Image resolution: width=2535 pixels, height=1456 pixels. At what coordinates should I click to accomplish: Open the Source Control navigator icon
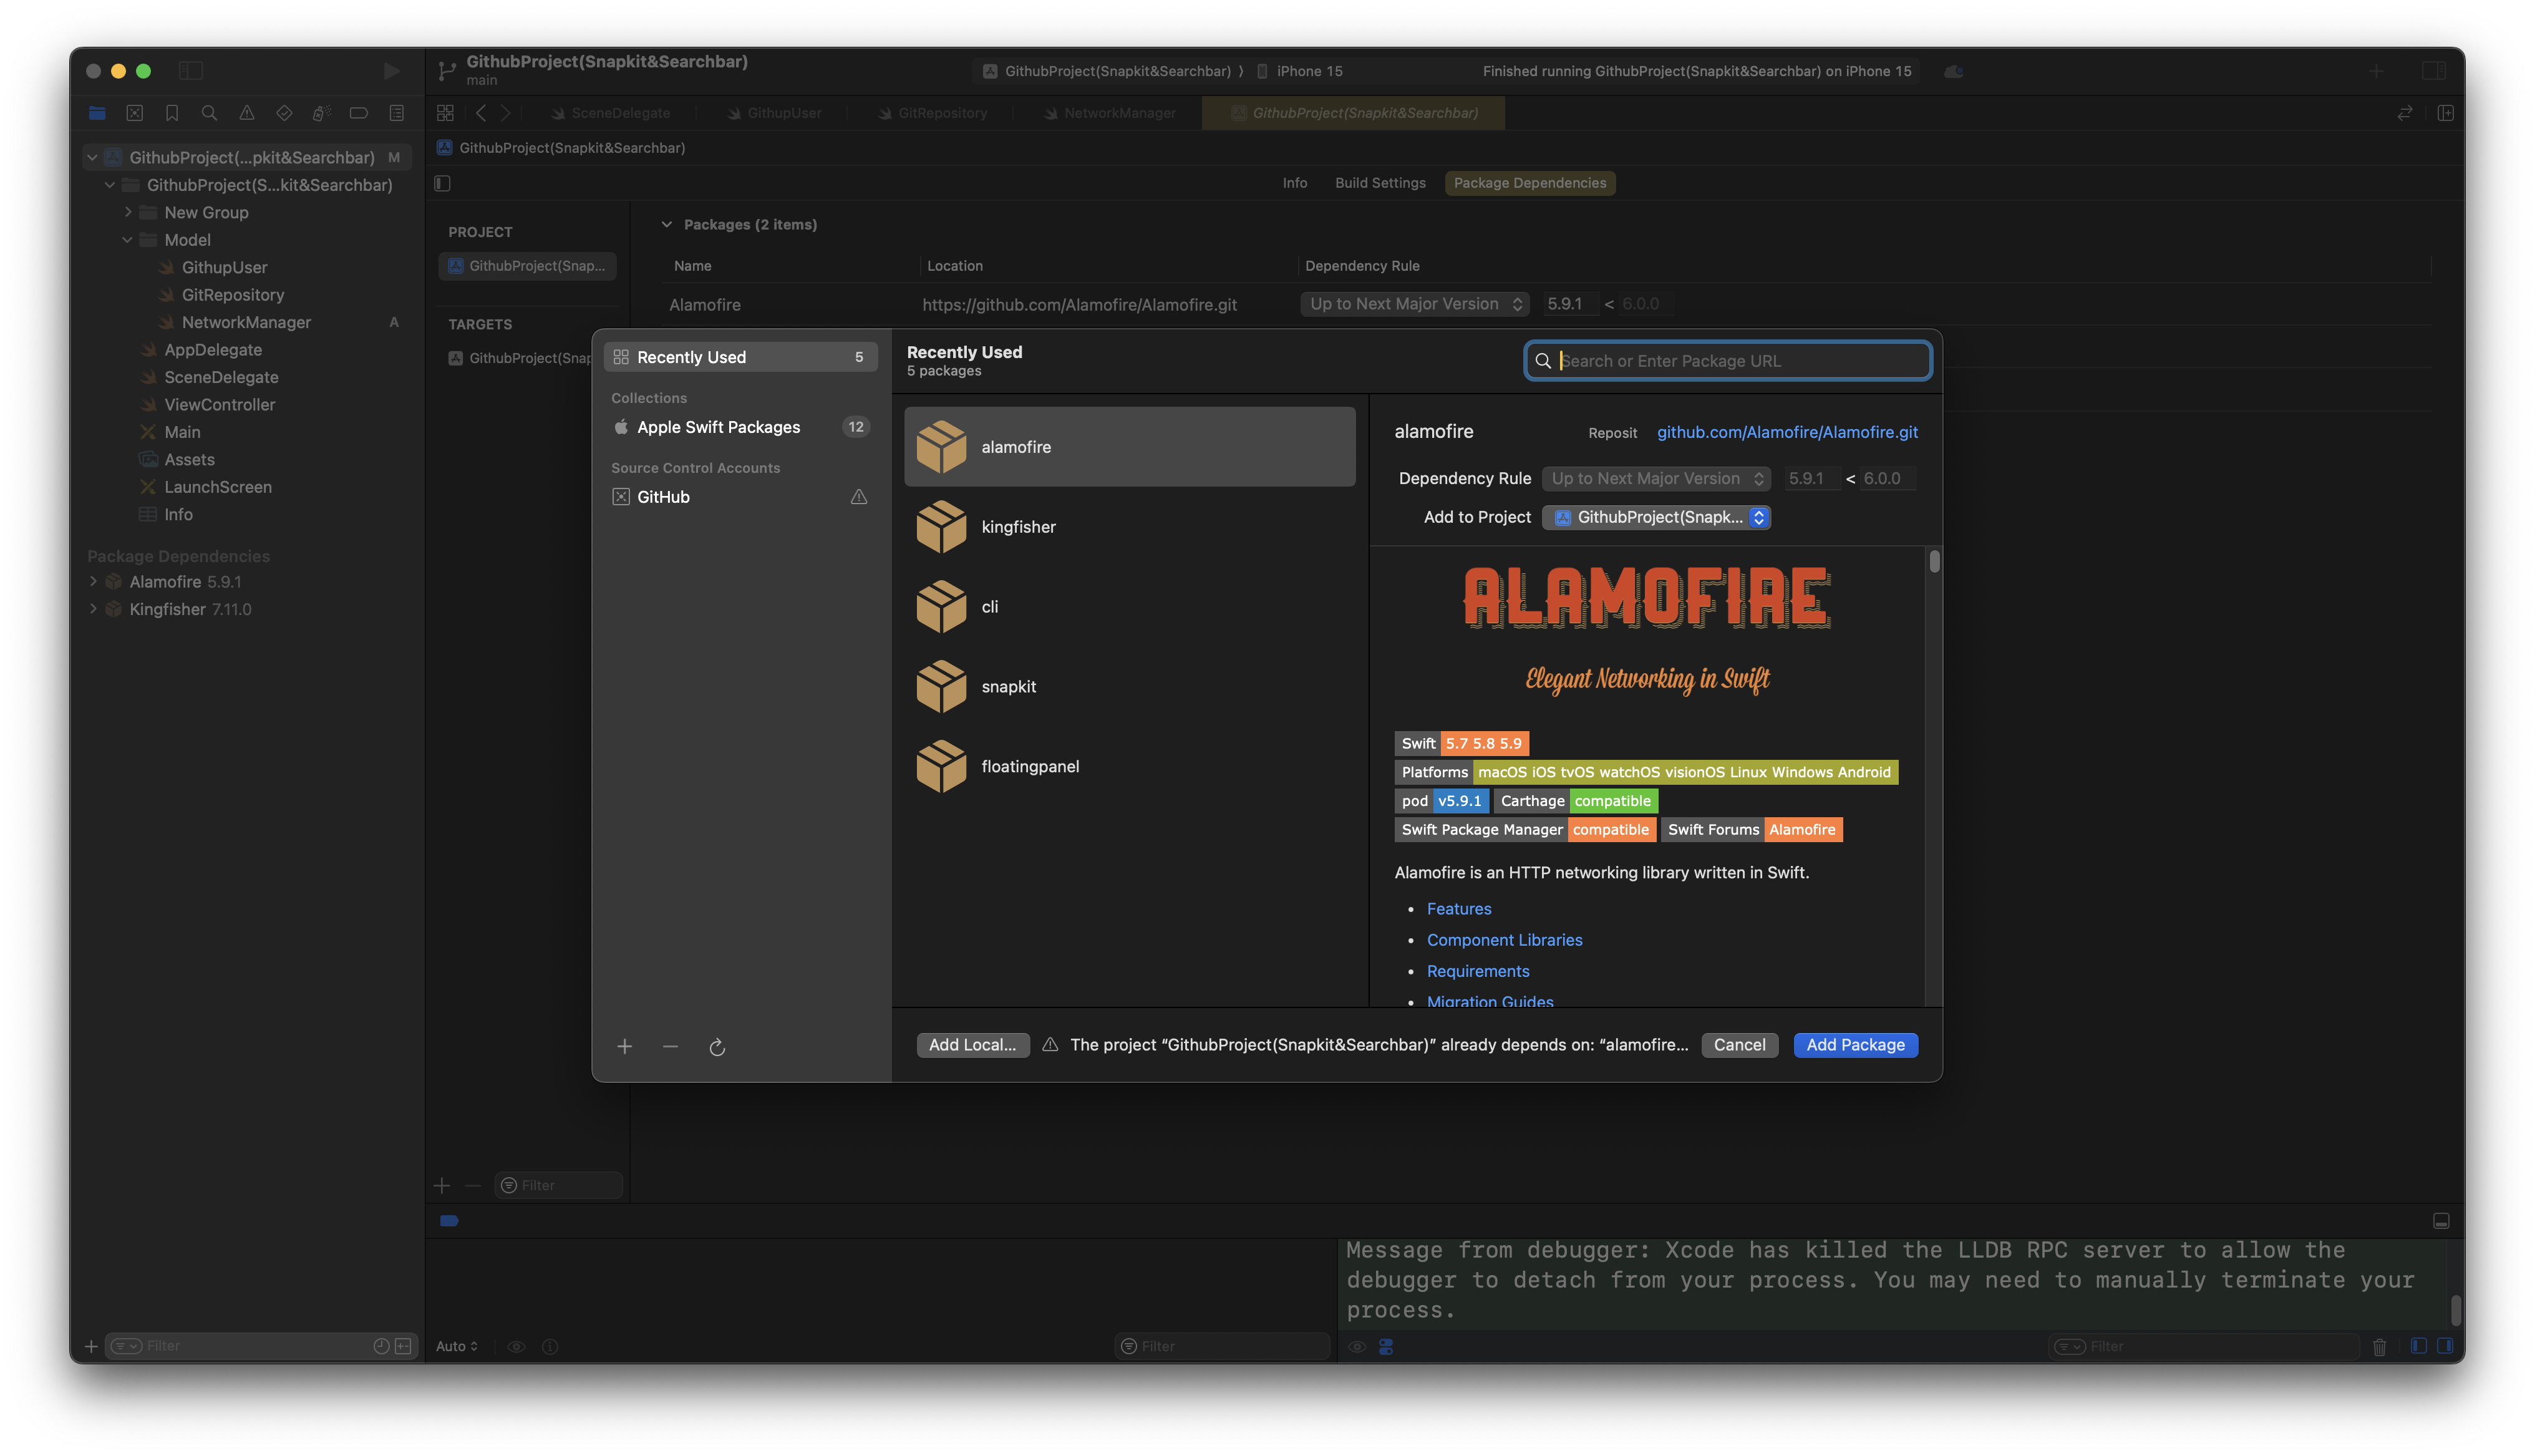135,113
